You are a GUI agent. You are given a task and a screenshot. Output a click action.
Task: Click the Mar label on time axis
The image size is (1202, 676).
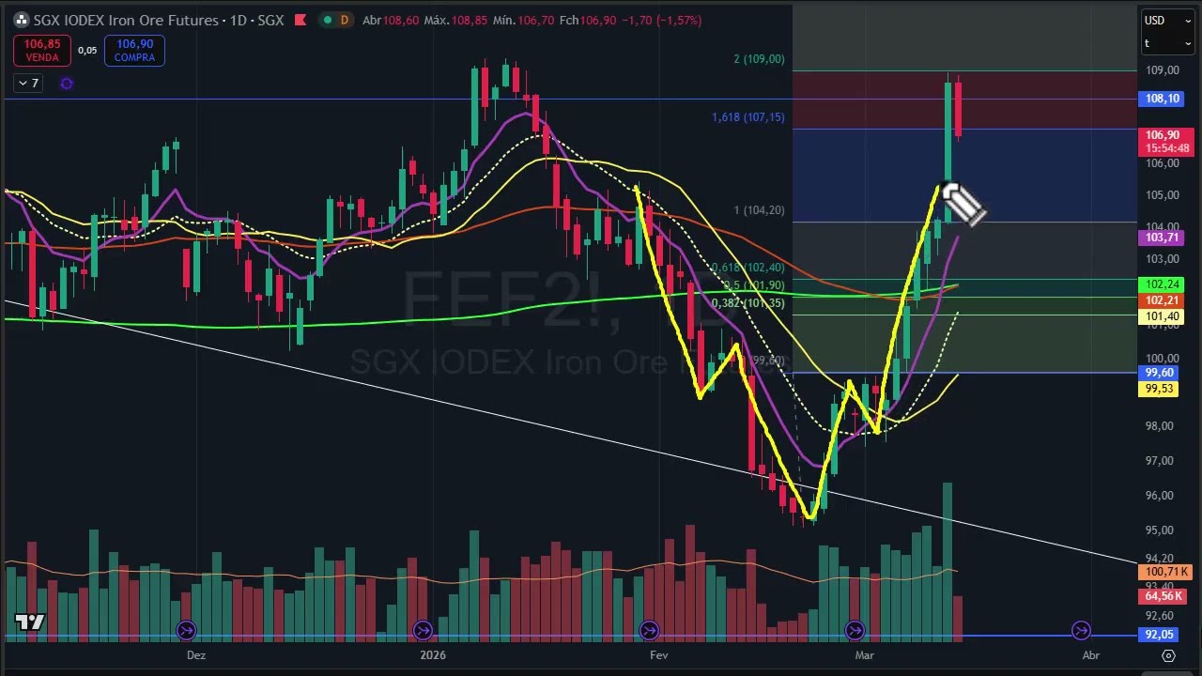coord(864,655)
